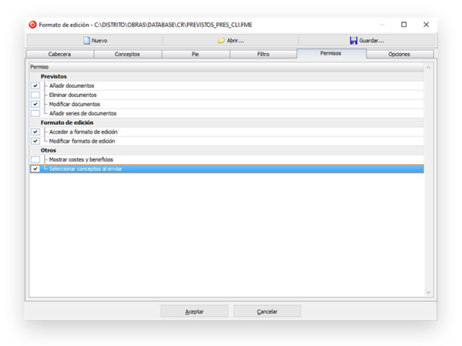This screenshot has height=346, width=462.
Task: Save the format with Guardar
Action: (x=367, y=40)
